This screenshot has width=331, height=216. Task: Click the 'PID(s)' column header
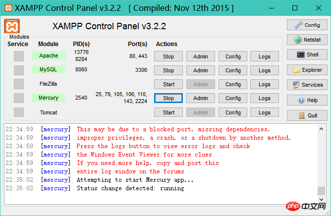click(81, 44)
